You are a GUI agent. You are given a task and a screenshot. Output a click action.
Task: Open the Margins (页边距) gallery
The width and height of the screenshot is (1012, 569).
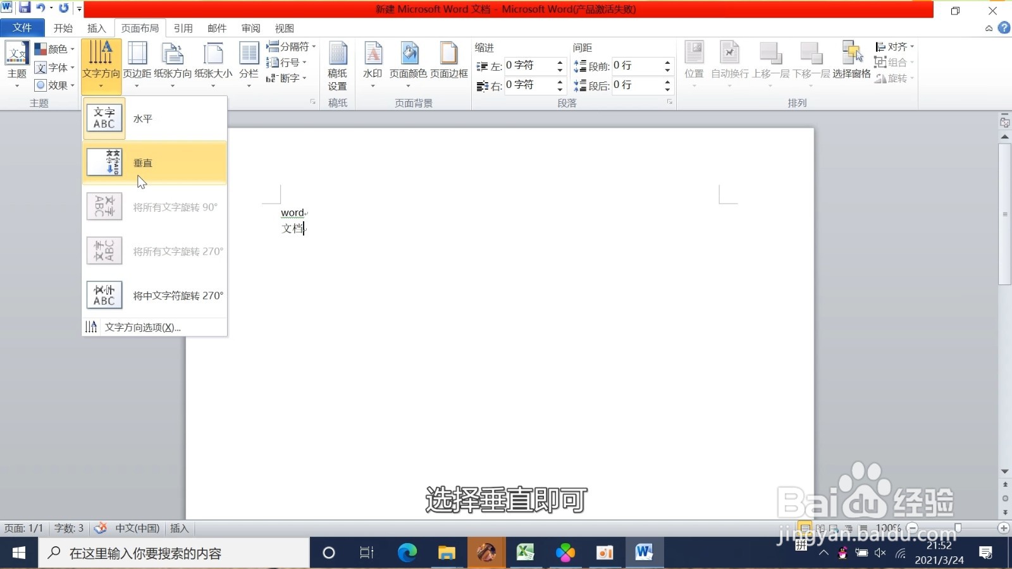pyautogui.click(x=137, y=66)
